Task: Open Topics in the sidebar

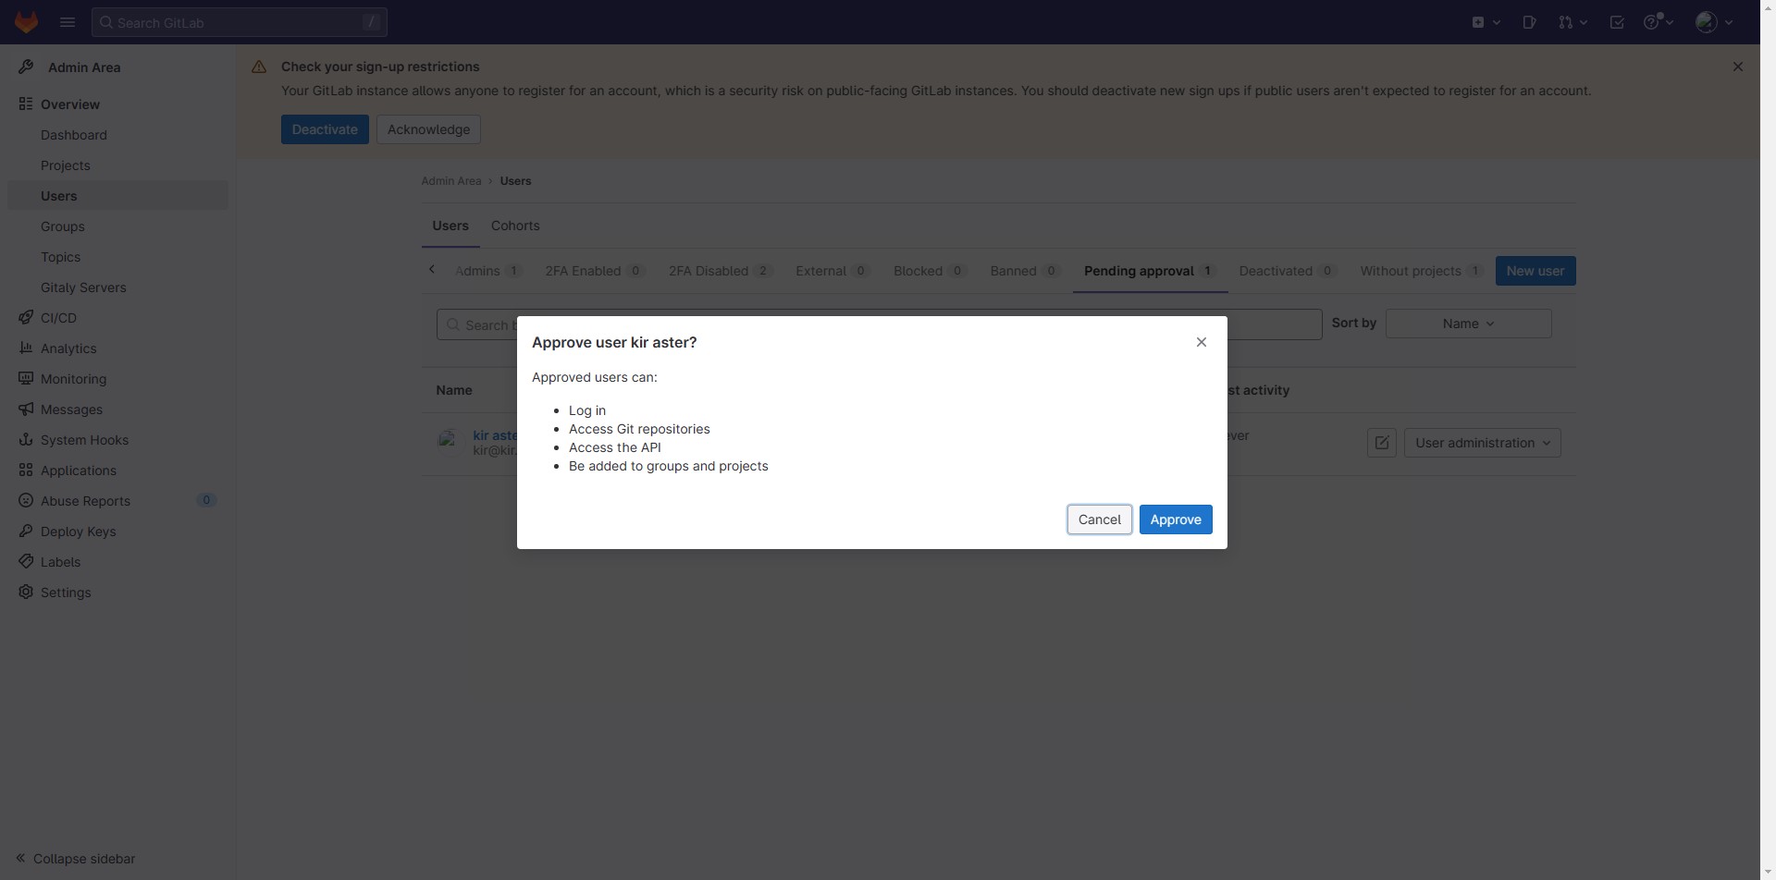Action: (x=117, y=257)
